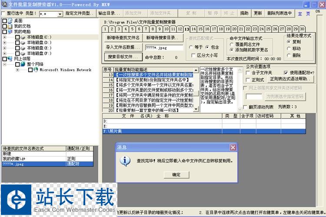Viewport: 326px width, 217px height.
Task: Select the 删除 result handling option
Action: point(289,55)
